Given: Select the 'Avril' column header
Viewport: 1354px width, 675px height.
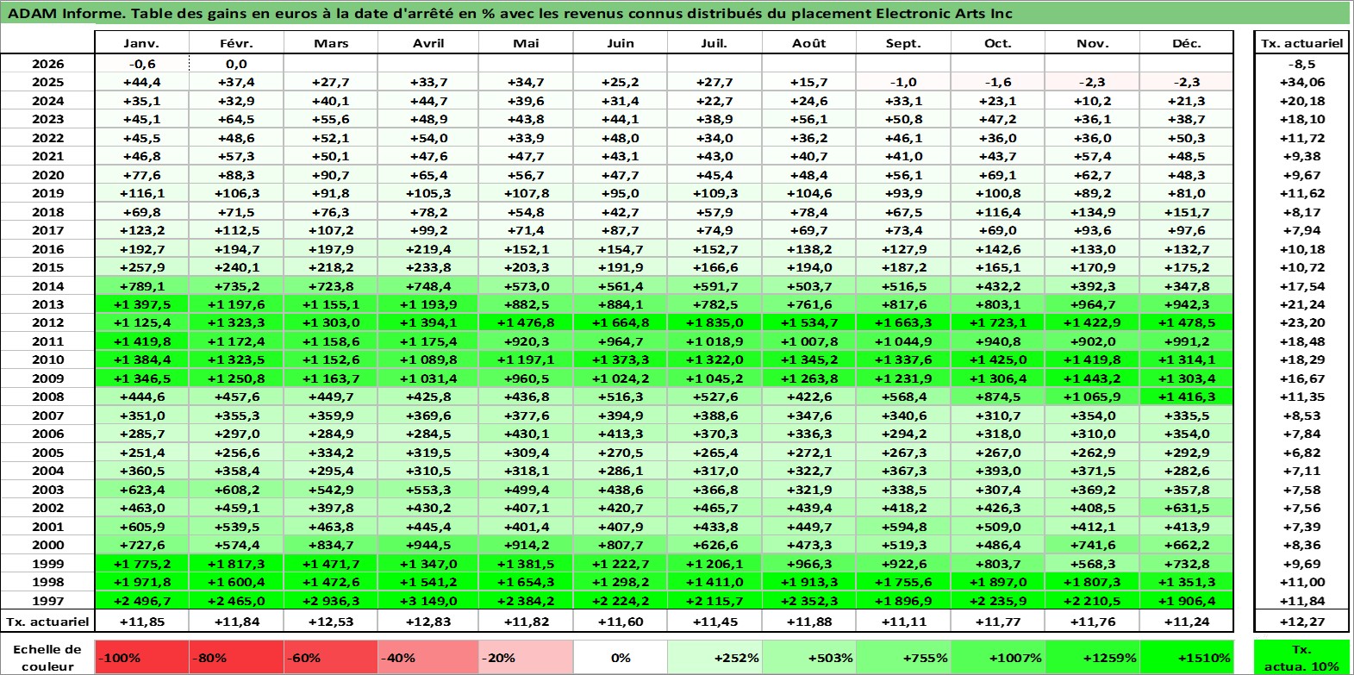Looking at the screenshot, I should [x=428, y=43].
